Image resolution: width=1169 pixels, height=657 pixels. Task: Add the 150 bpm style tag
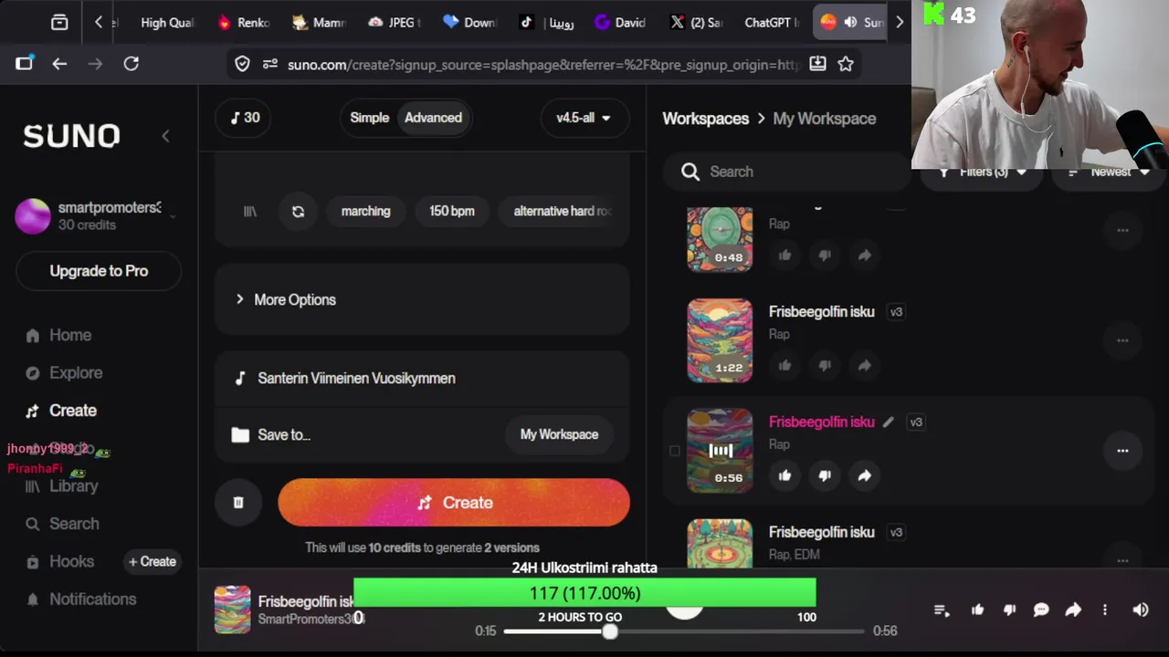pos(452,211)
